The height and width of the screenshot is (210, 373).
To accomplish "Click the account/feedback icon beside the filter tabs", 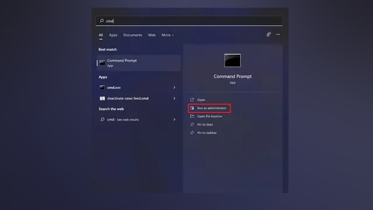I will tap(269, 34).
